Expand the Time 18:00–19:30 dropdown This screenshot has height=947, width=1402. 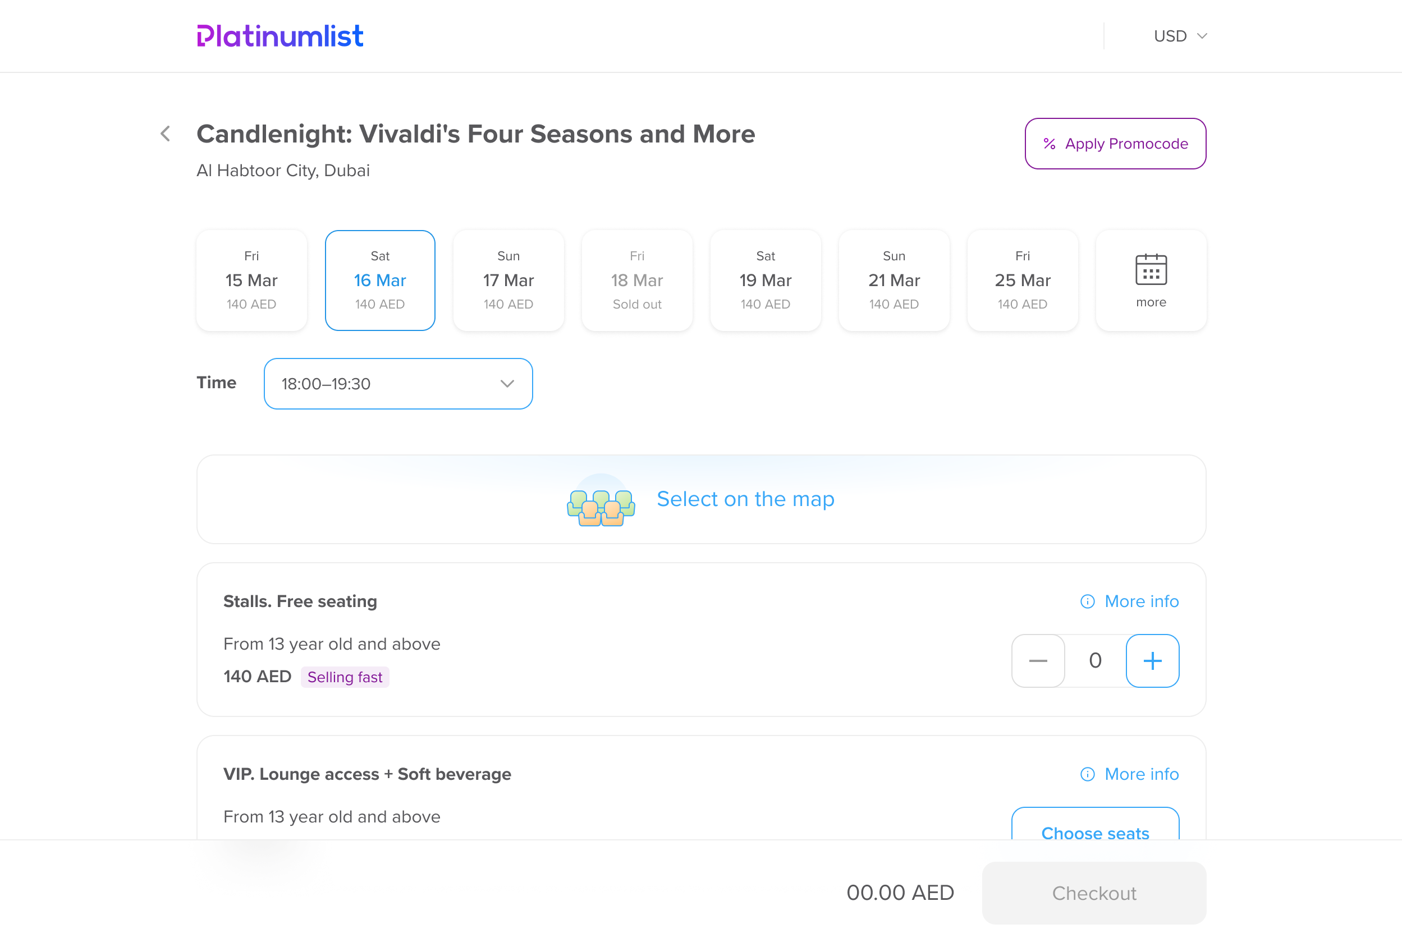[x=398, y=384]
